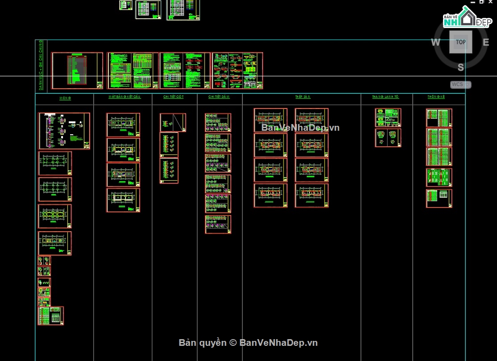This screenshot has height=361, width=497.
Task: Open the WCS coordinate system dropdown
Action: click(461, 84)
